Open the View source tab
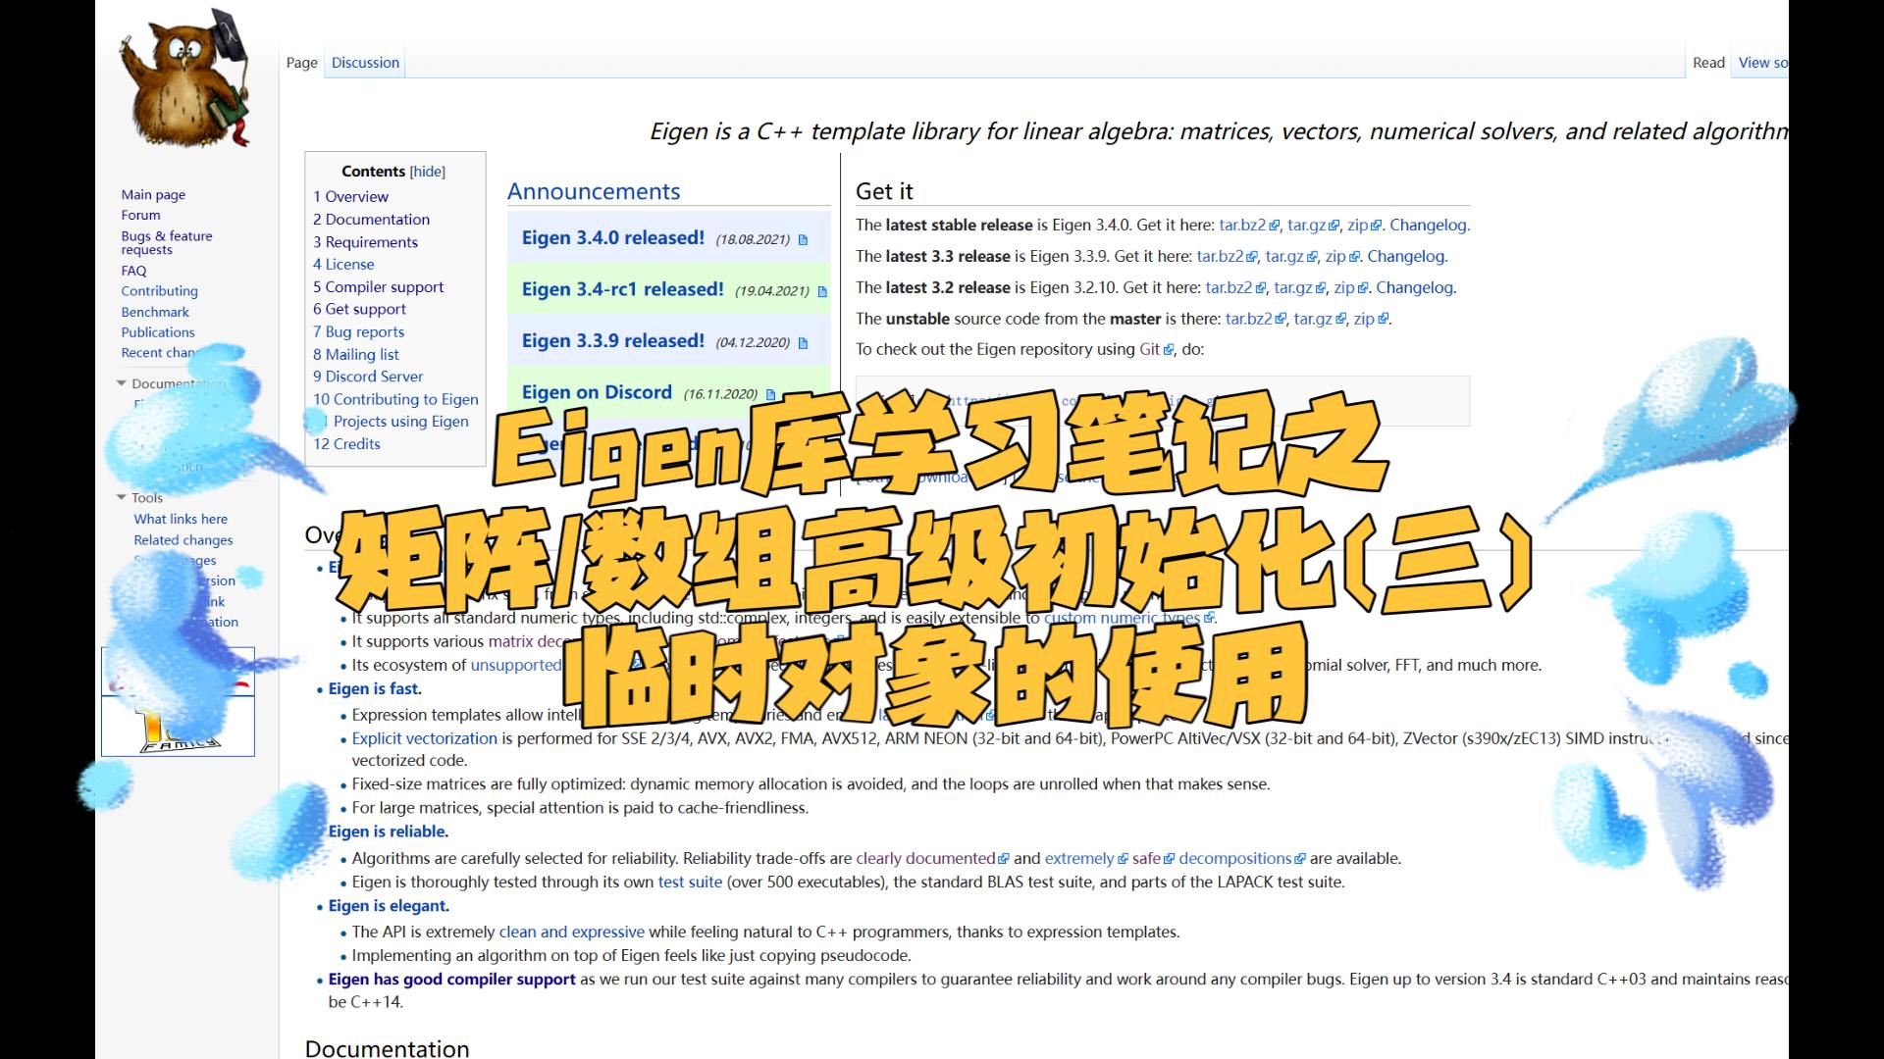 click(x=1763, y=63)
